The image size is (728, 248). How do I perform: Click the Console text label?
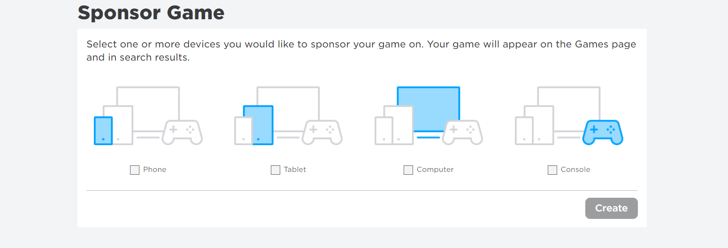(x=575, y=170)
